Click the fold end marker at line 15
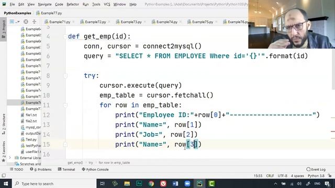Viewport: 335px width, 188px height. pyautogui.click(x=65, y=144)
